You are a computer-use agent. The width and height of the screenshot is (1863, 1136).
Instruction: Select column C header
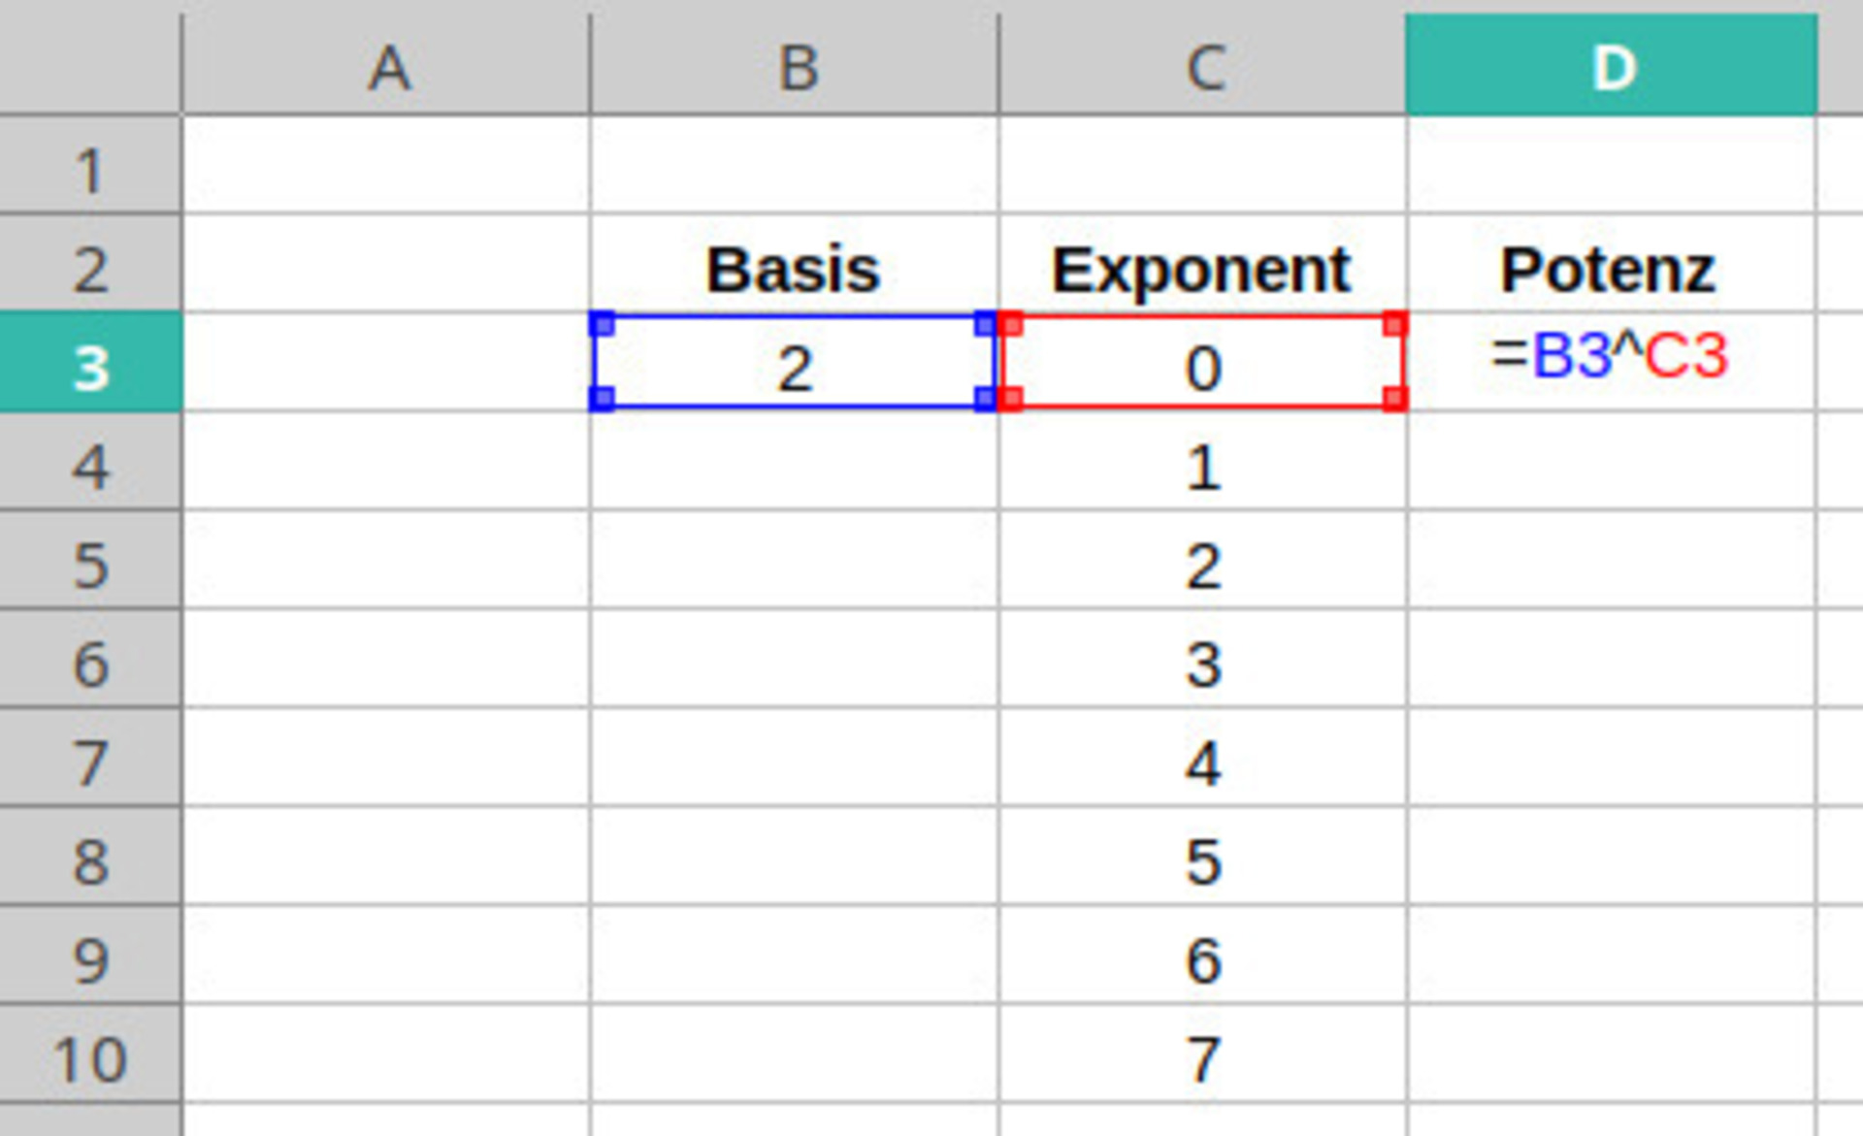(x=1202, y=68)
